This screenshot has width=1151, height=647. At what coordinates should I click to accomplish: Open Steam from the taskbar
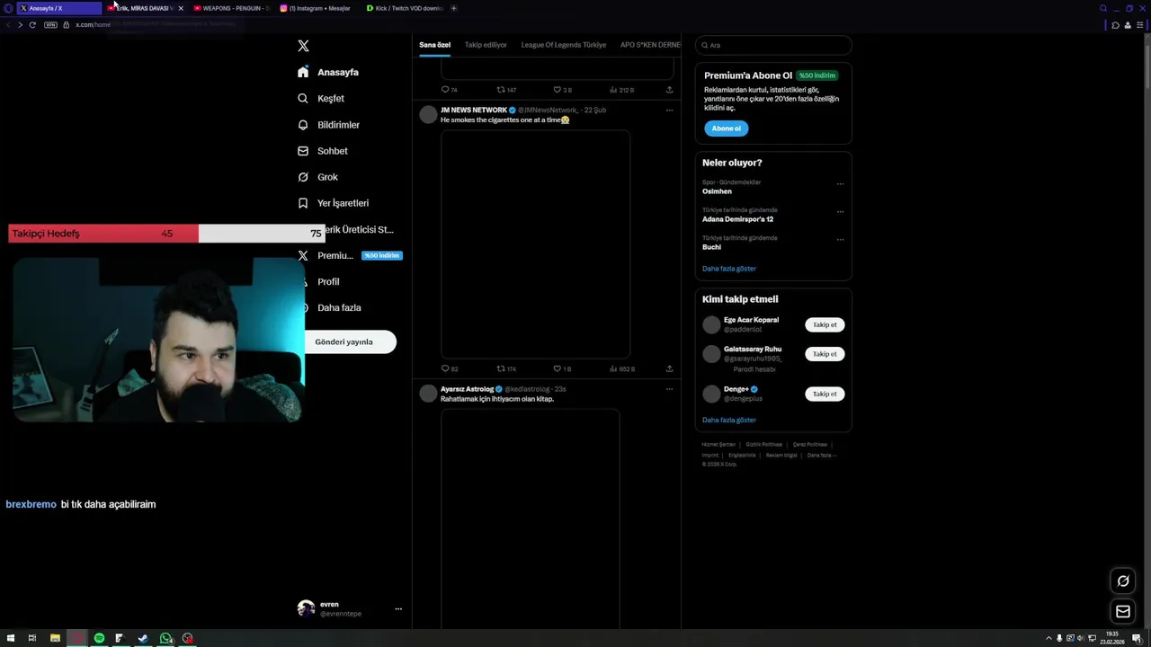click(x=143, y=638)
